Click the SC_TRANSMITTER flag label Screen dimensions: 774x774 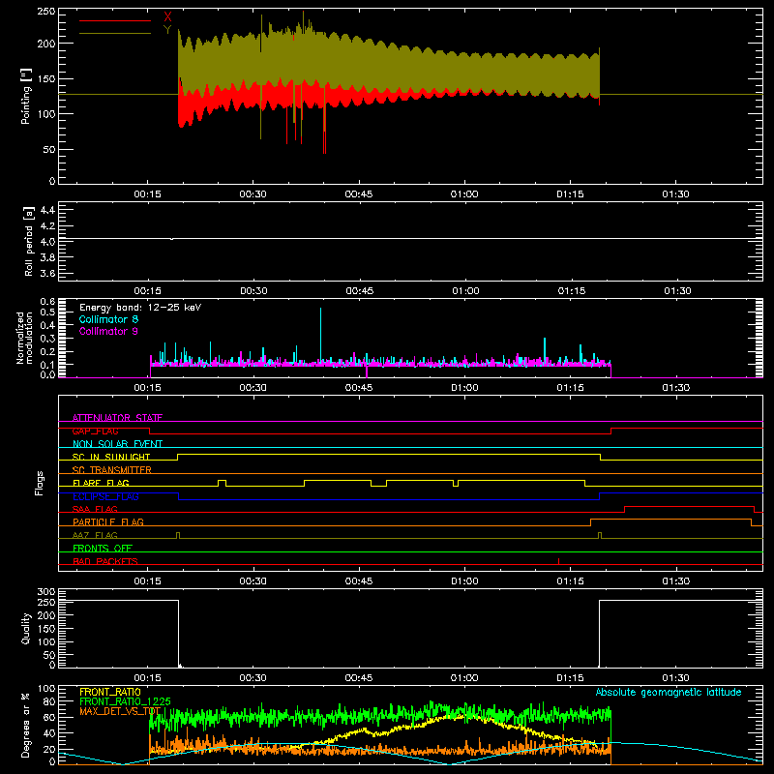112,470
